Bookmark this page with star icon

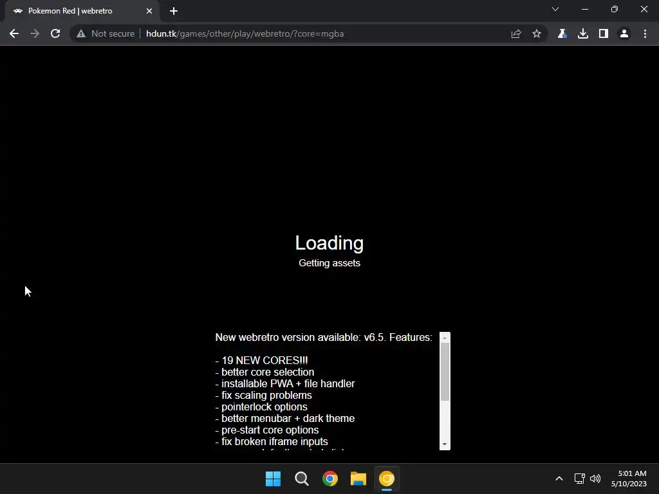click(537, 33)
